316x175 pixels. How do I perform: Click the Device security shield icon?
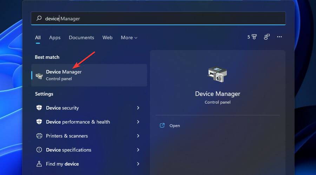(39, 108)
